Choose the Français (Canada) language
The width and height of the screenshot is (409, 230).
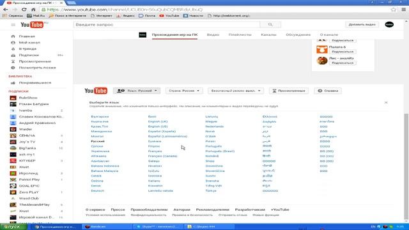[162, 156]
